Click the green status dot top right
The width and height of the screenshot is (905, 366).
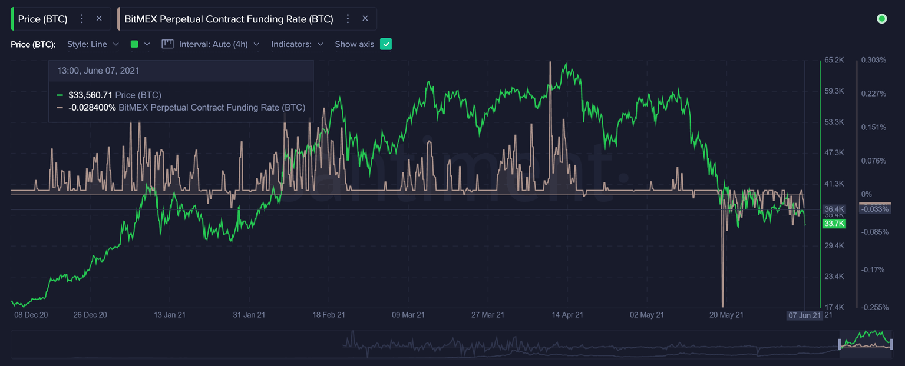tap(881, 18)
